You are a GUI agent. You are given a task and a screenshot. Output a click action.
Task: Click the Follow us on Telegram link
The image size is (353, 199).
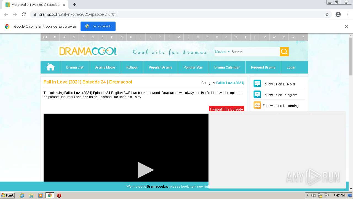coord(280,95)
